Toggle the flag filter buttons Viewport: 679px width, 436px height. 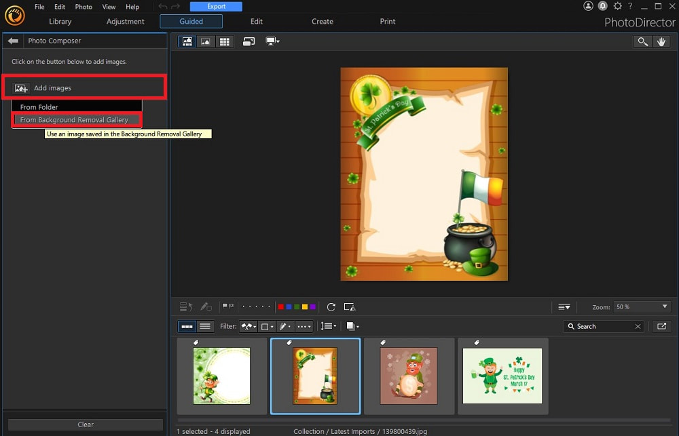coord(229,306)
